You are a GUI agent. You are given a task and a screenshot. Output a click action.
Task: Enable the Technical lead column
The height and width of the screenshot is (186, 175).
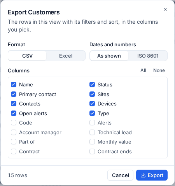tap(92, 132)
